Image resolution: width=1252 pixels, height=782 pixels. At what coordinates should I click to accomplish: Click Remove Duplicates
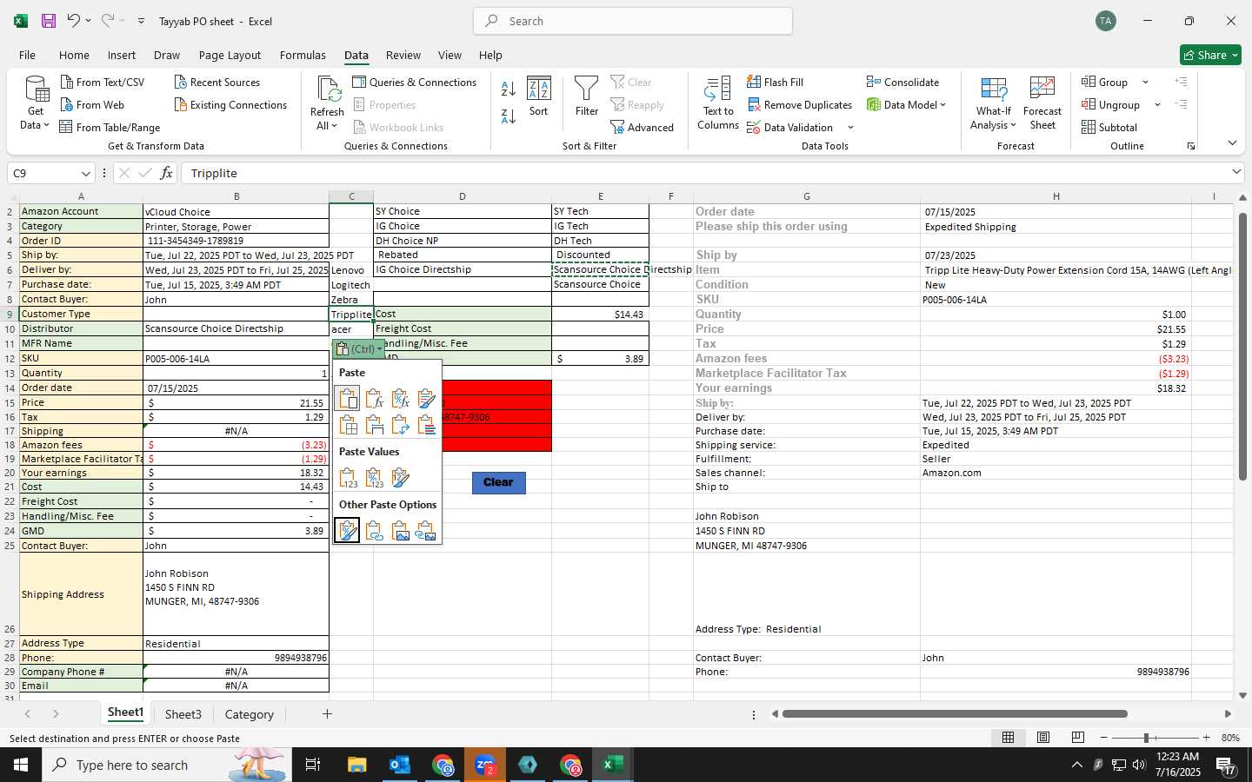799,105
